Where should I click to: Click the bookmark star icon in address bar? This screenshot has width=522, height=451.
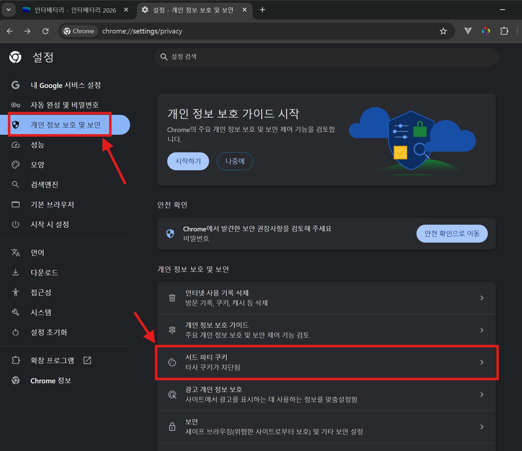tap(443, 31)
